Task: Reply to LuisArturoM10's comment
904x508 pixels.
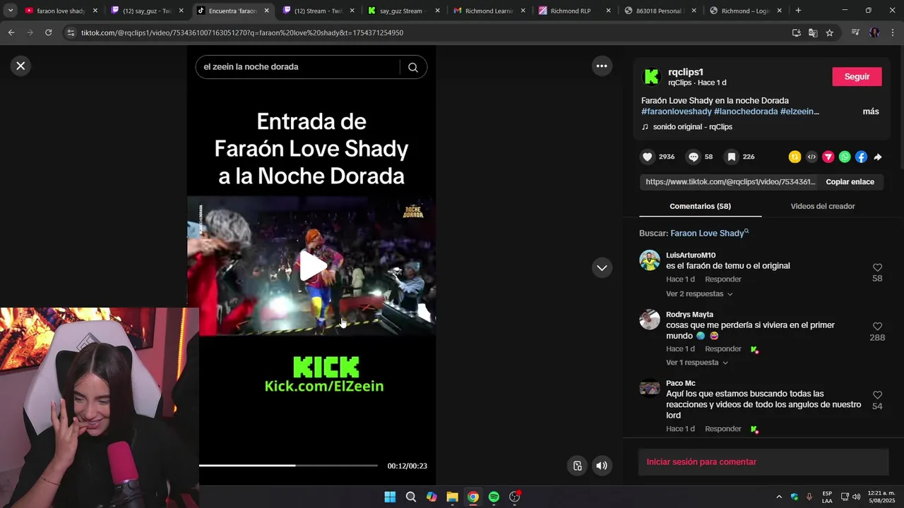Action: (x=722, y=279)
